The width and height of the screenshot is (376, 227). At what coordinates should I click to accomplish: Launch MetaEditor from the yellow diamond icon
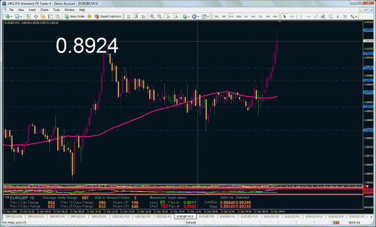(x=89, y=16)
